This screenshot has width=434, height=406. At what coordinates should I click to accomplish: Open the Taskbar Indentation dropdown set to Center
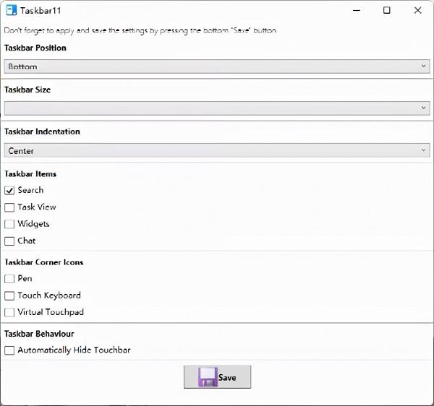216,151
